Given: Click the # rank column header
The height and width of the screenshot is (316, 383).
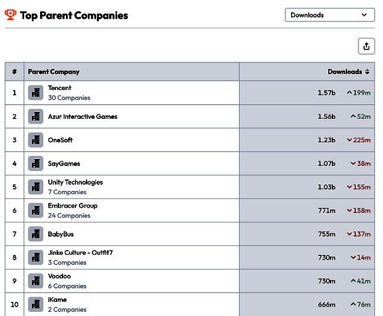Looking at the screenshot, I should tap(14, 72).
